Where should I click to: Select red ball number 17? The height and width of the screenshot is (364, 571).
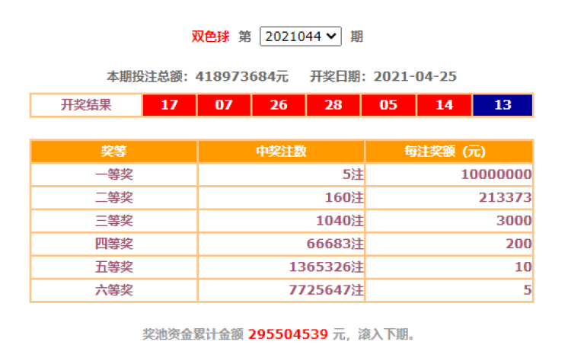[169, 105]
